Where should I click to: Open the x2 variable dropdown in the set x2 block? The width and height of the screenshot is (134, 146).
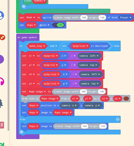(32, 74)
